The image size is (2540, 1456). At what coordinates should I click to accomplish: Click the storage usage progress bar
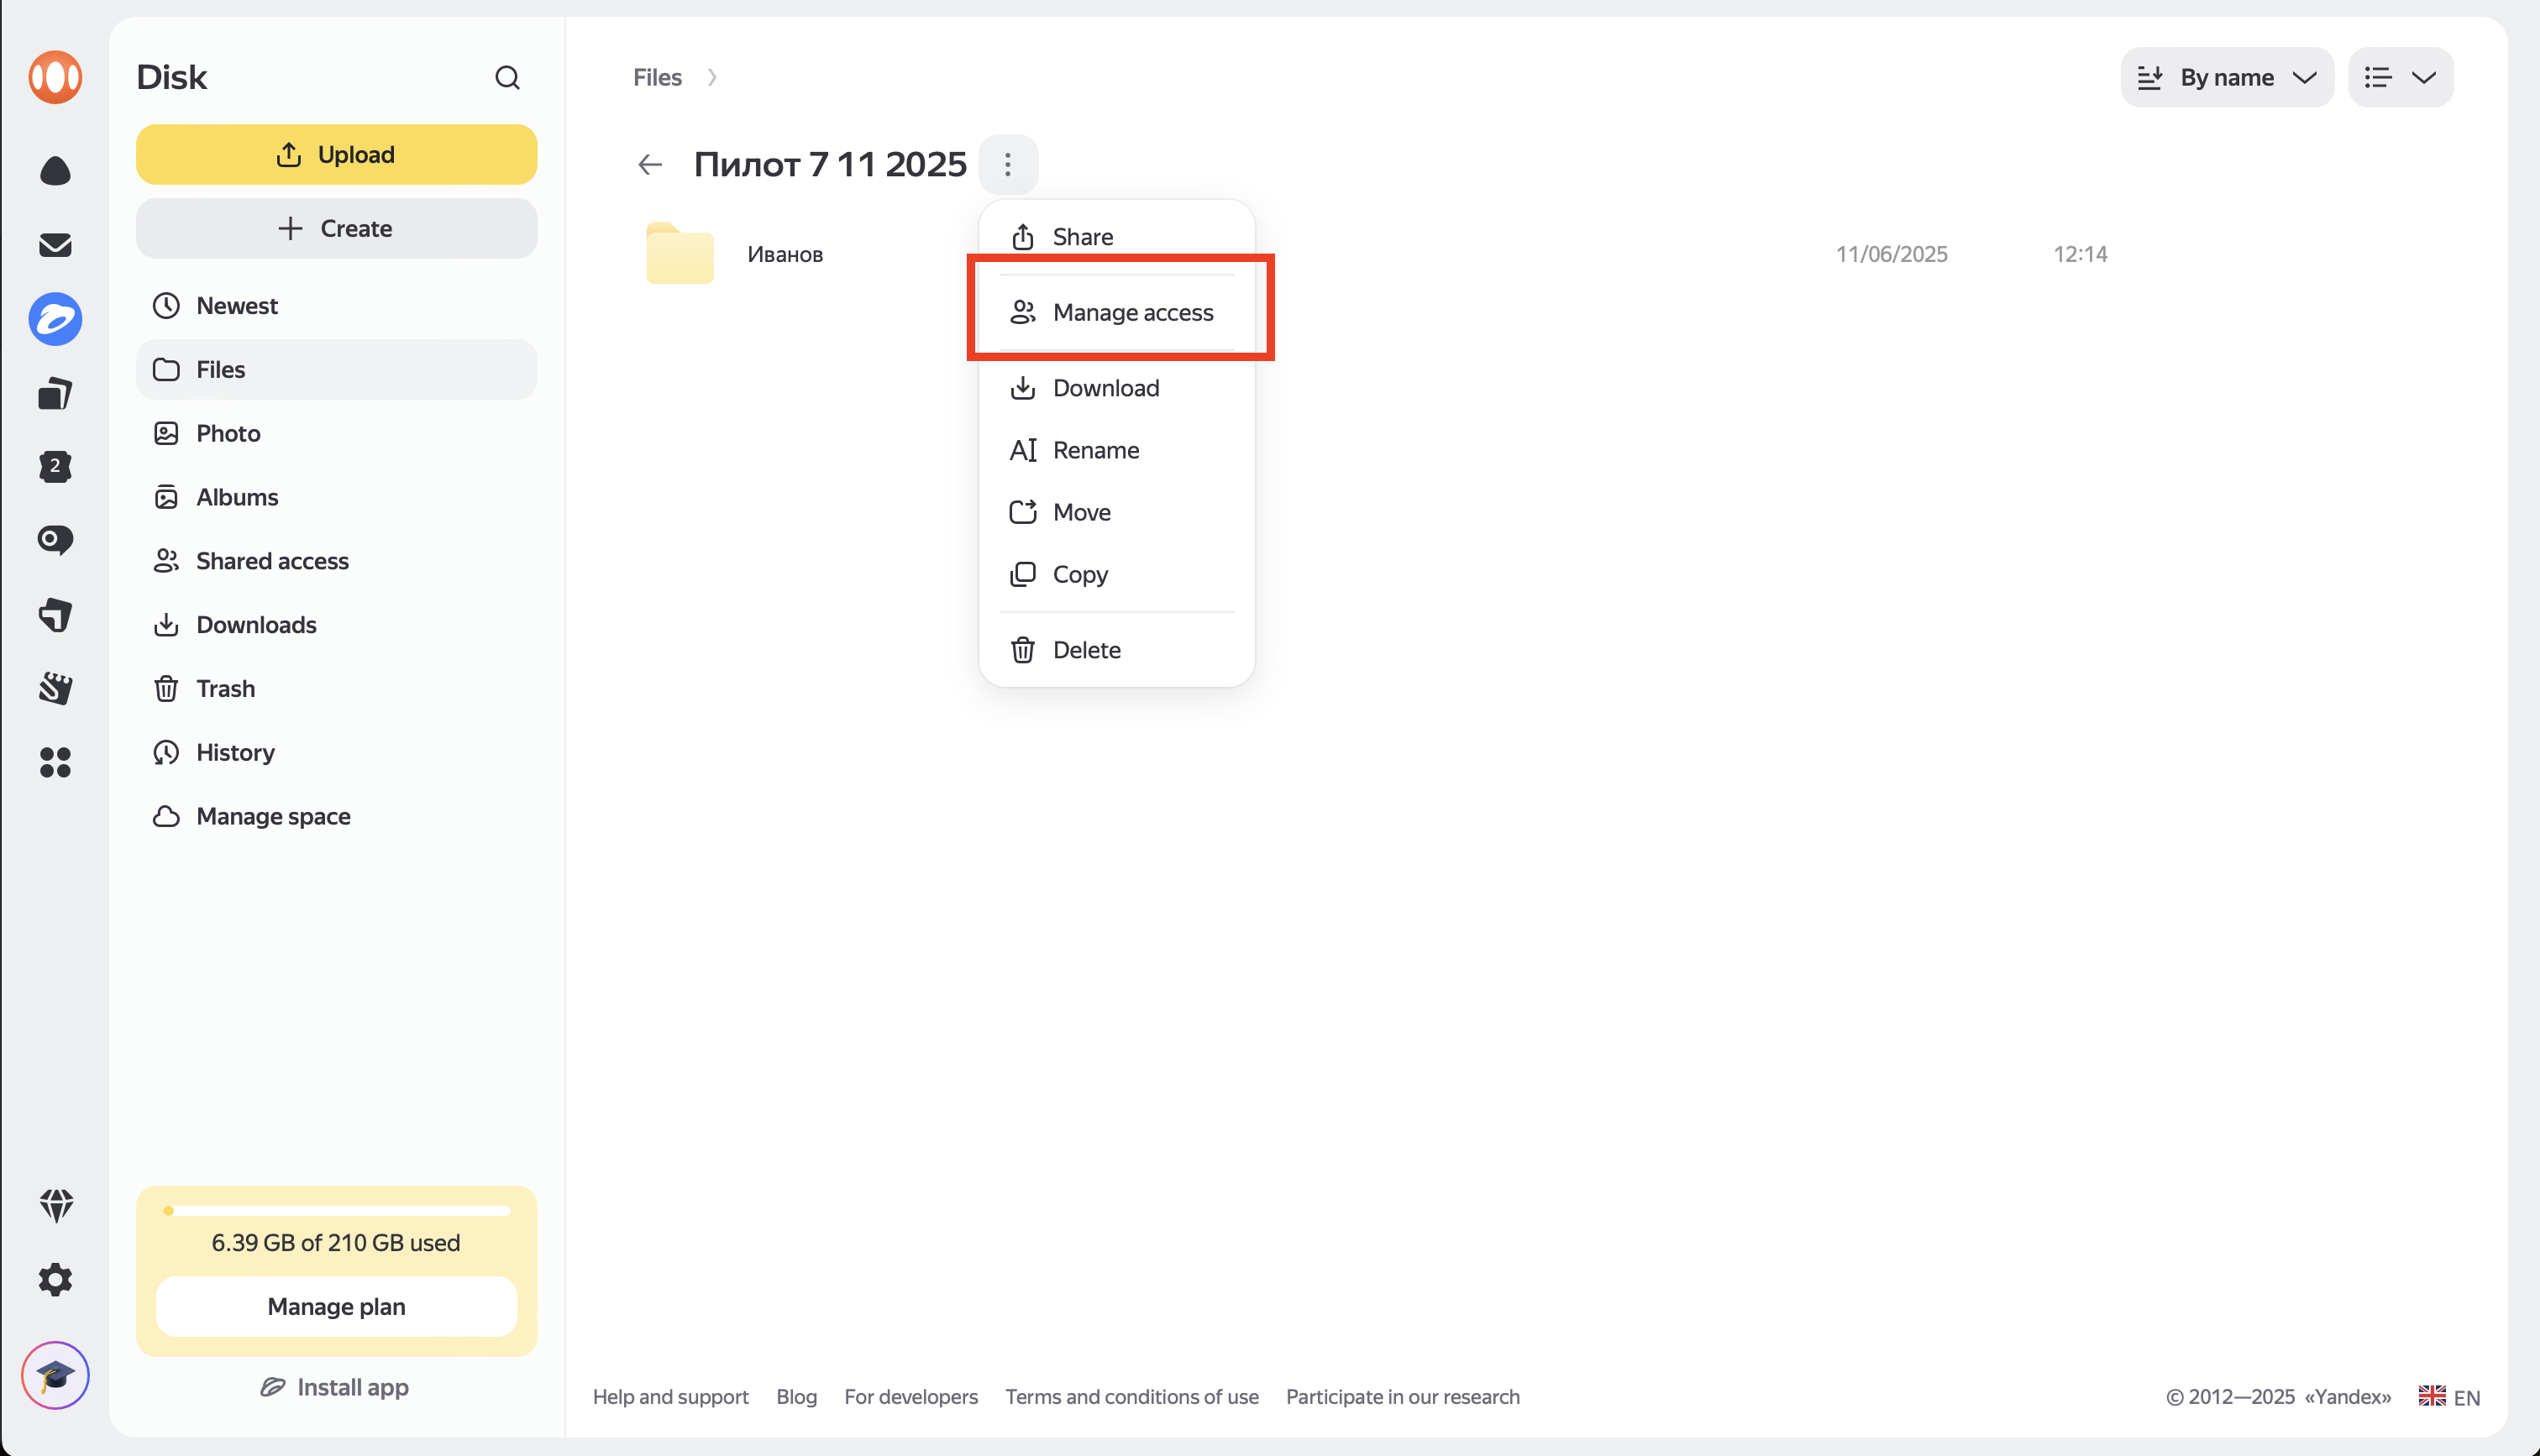point(336,1210)
